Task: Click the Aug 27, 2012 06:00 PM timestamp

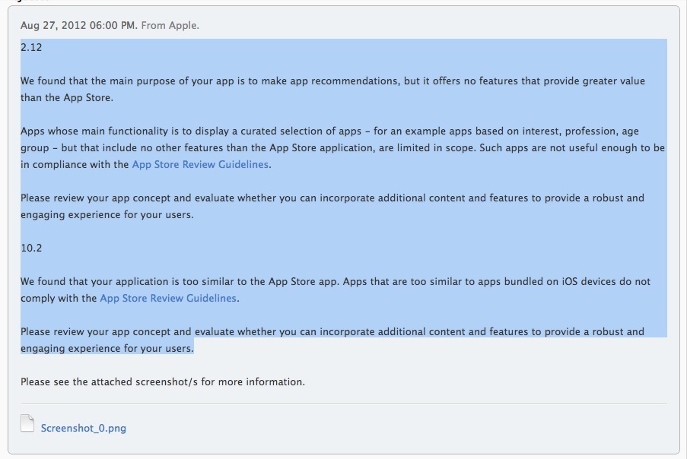Action: pyautogui.click(x=79, y=25)
